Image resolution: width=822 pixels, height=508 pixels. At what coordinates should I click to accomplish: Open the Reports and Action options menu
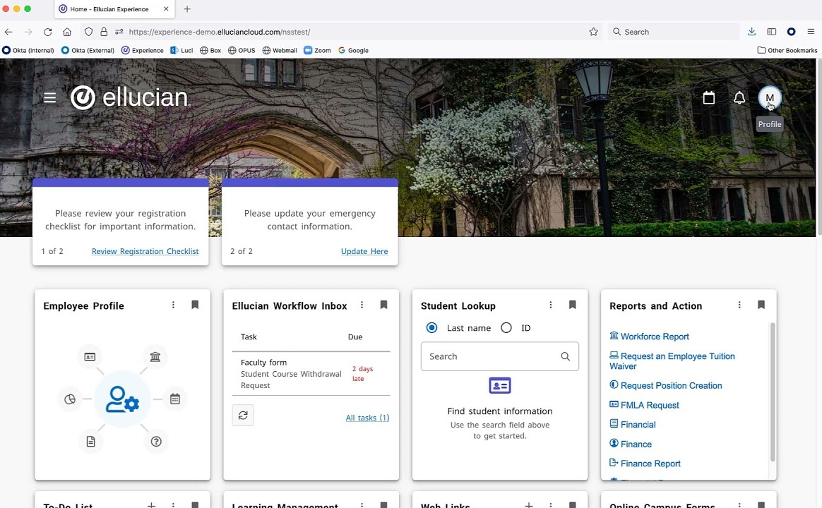pos(739,305)
